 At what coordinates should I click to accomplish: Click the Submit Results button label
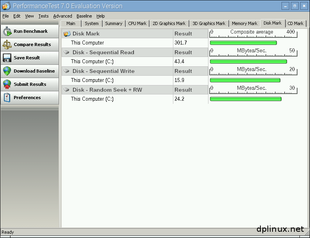[30, 84]
